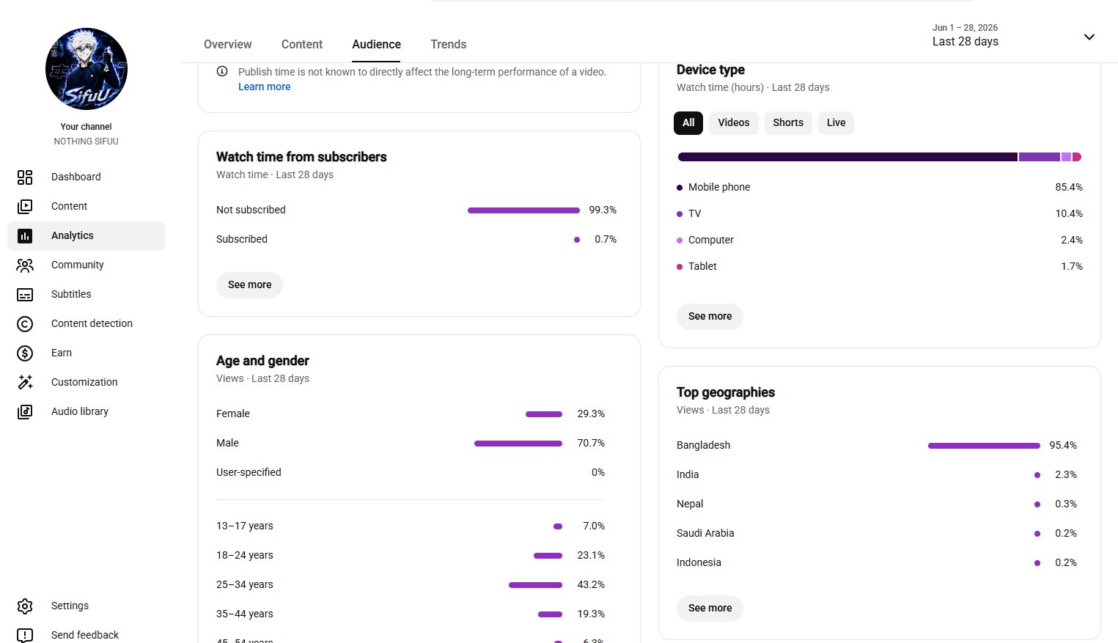Click the Computer legend dot
The width and height of the screenshot is (1118, 643).
[x=680, y=240]
